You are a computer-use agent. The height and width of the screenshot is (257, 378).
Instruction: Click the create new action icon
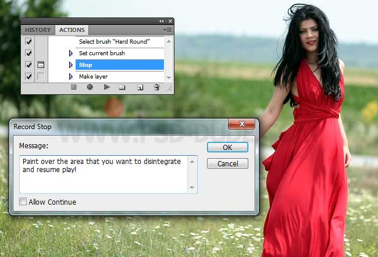(140, 87)
